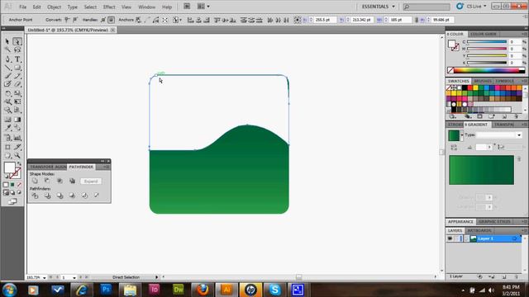The width and height of the screenshot is (529, 297).
Task: Select the Scale tool
Action: pyautogui.click(x=17, y=93)
